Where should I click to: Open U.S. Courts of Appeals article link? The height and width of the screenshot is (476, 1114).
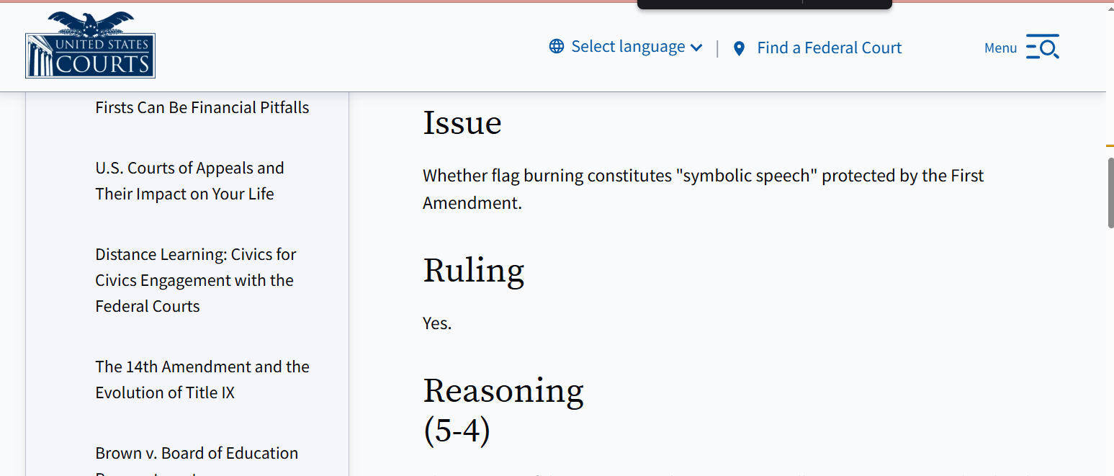[190, 181]
